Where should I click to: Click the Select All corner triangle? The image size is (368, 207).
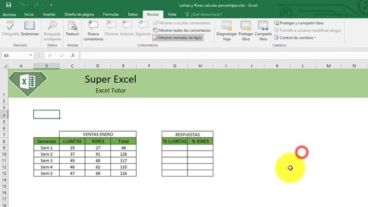(x=5, y=66)
